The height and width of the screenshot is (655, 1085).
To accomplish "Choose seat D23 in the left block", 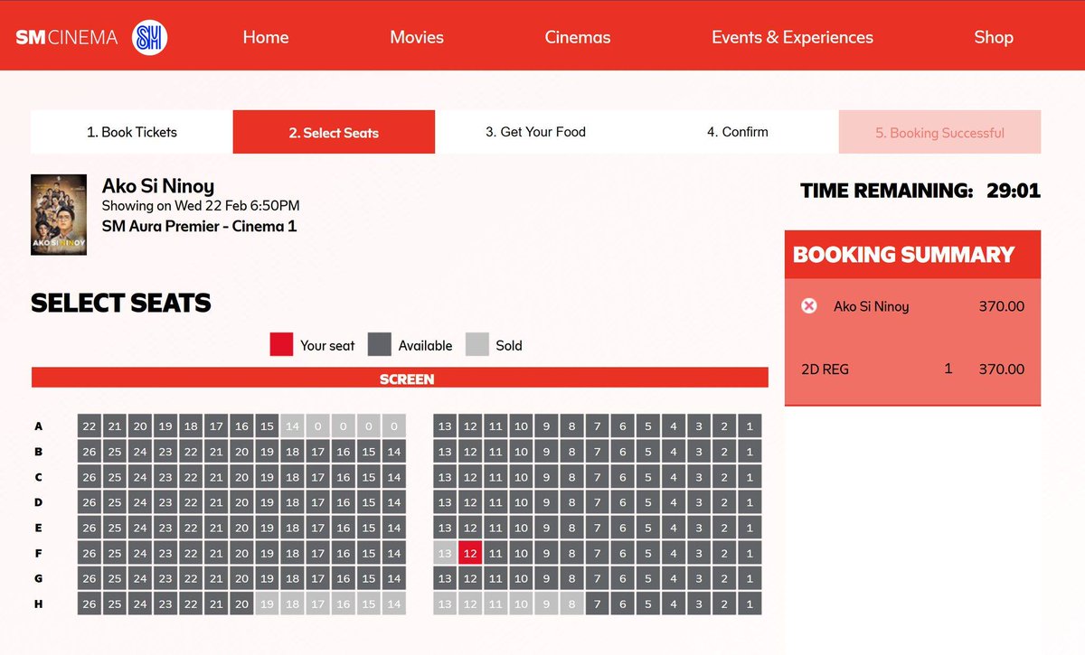I will (x=165, y=502).
